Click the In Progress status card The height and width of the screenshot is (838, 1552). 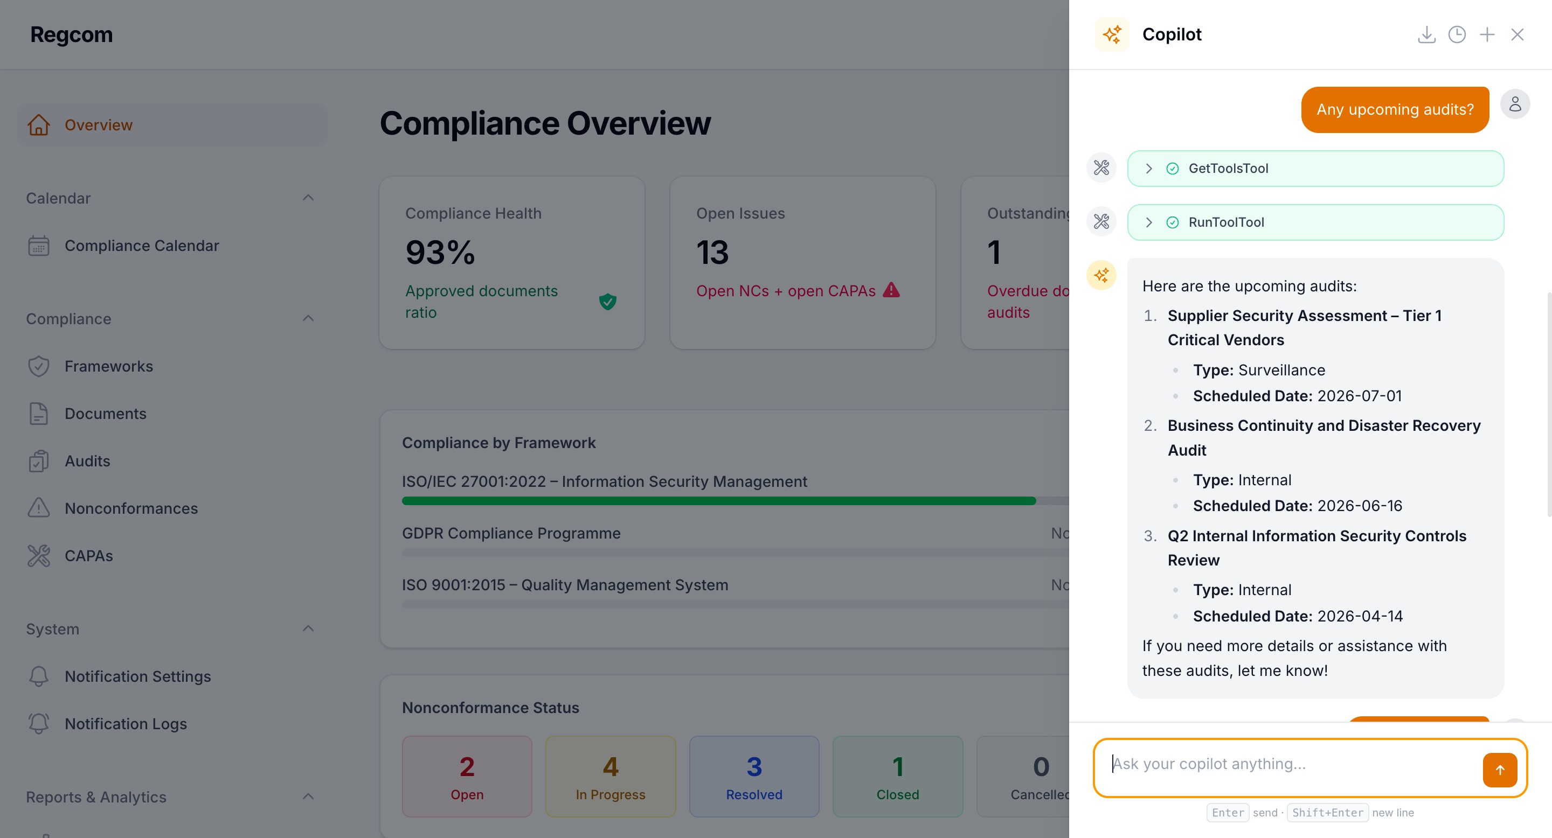pyautogui.click(x=611, y=777)
